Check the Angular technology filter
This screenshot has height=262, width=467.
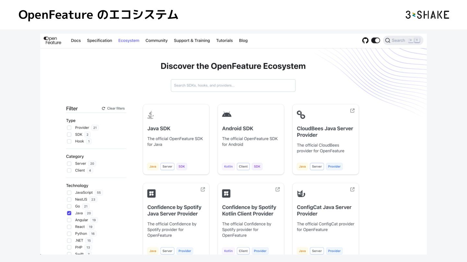[x=69, y=220]
